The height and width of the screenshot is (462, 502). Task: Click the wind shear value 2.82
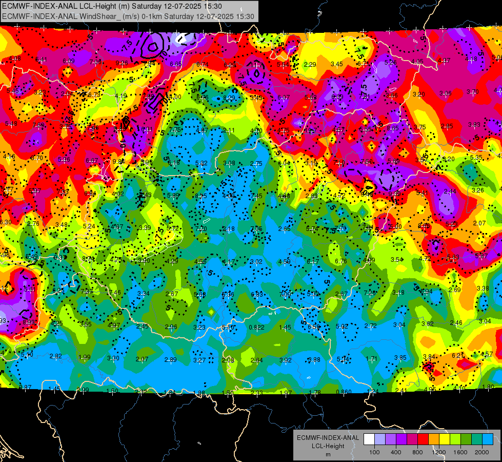click(56, 356)
